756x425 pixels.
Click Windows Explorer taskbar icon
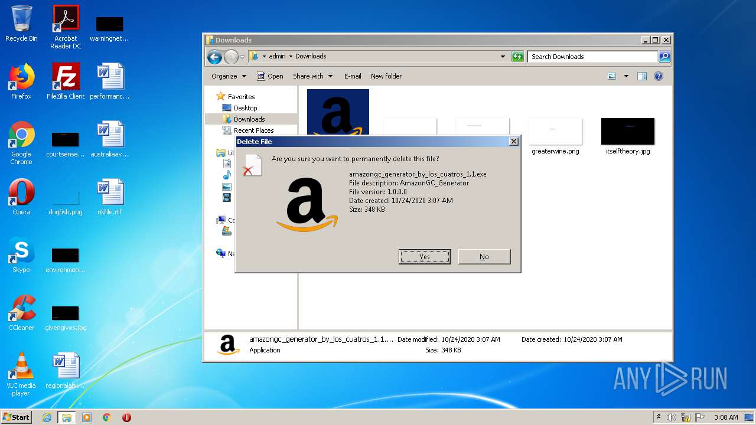(67, 417)
